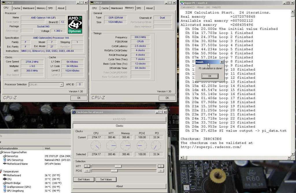
Task: Click DFI nF4 Series value
Action: tap(53, 164)
